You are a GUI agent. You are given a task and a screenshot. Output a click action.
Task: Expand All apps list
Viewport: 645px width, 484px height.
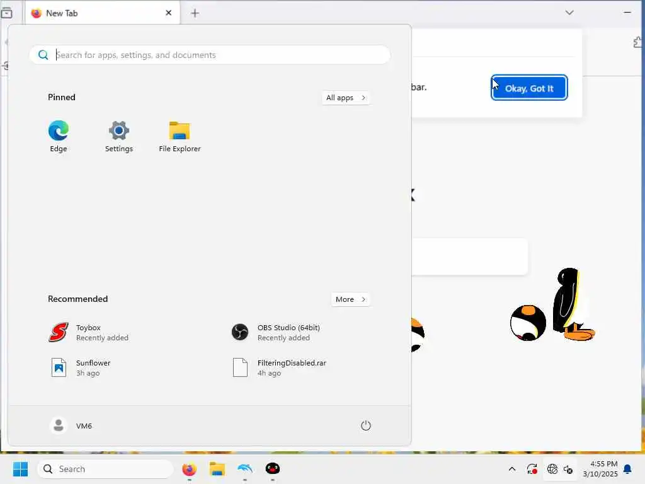pos(346,98)
